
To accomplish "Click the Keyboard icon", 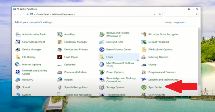I will tap(60, 65).
